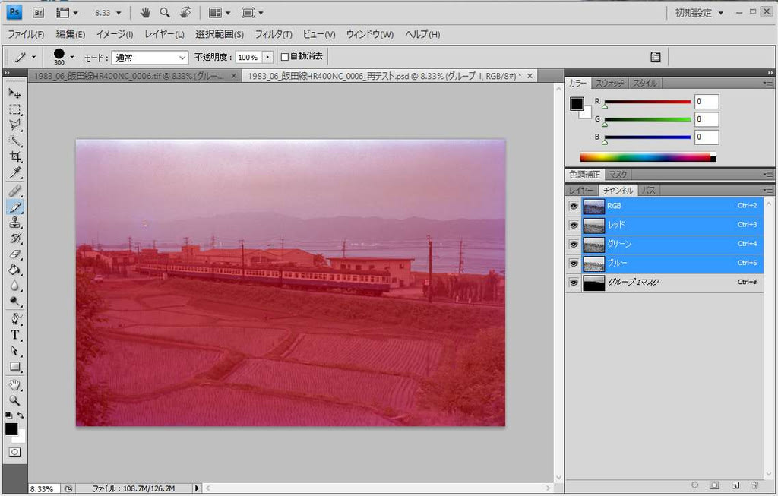Select the Eraser tool
The width and height of the screenshot is (778, 496).
tap(14, 254)
